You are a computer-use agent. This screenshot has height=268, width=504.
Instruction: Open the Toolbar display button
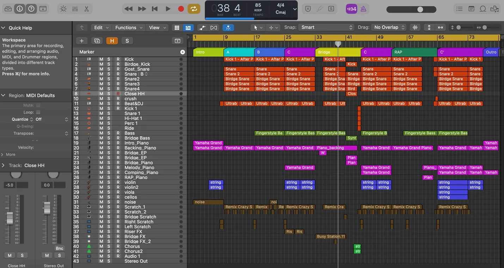43,9
